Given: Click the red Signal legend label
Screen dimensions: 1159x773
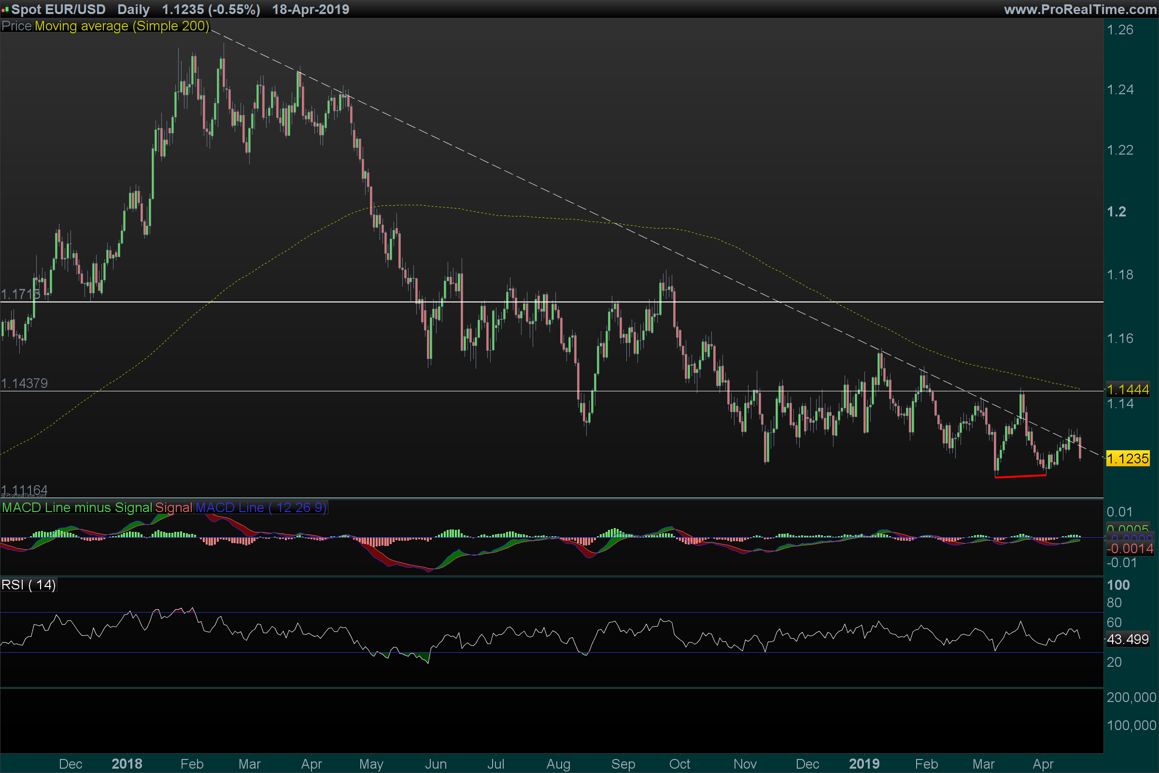Looking at the screenshot, I should tap(173, 508).
